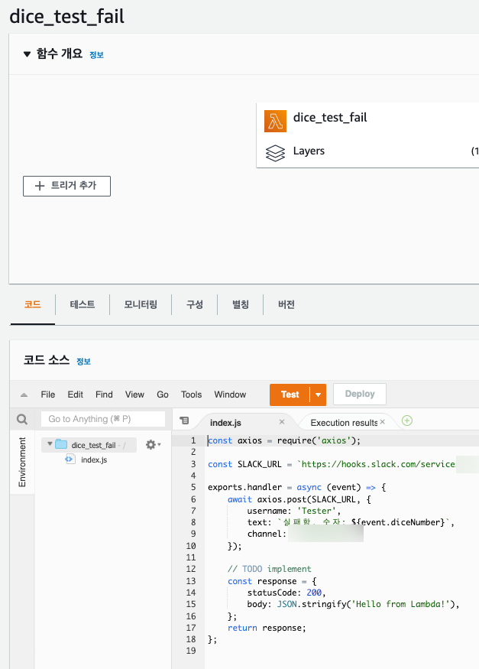This screenshot has height=669, width=479.
Task: Click the search magnifier icon in sidebar
Action: click(22, 419)
